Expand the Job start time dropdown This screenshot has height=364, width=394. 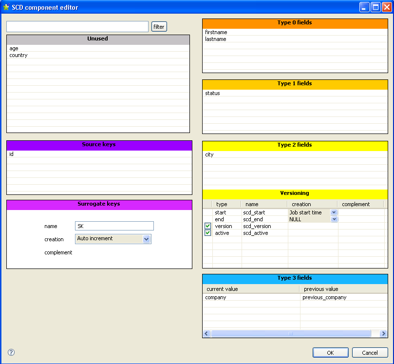334,212
